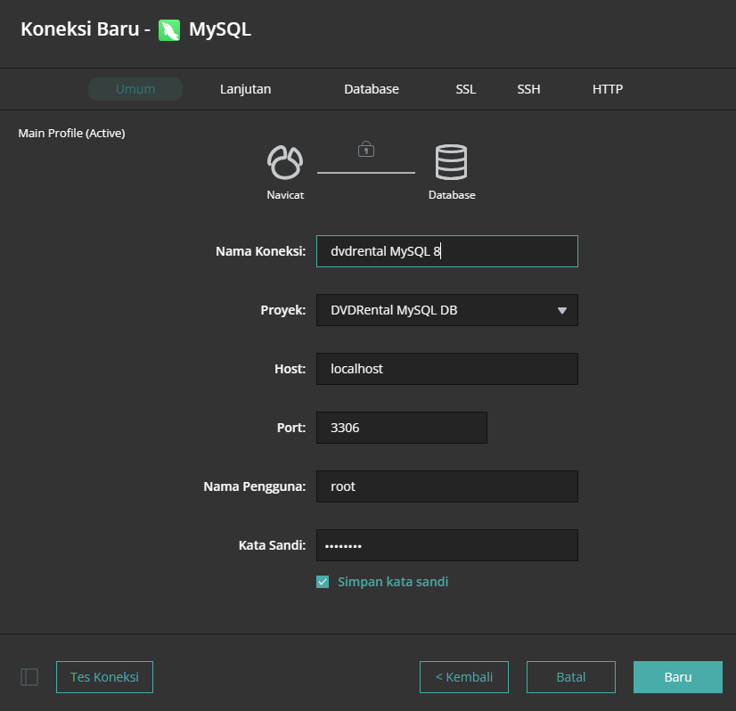Click the Kata Sandi password field
Image resolution: width=736 pixels, height=711 pixels.
(x=447, y=545)
